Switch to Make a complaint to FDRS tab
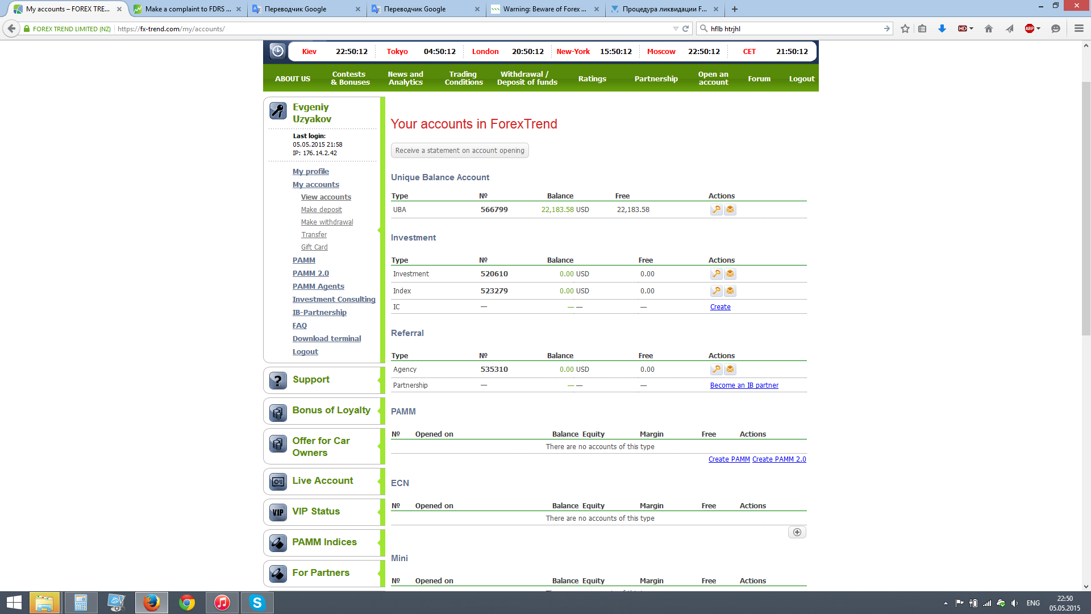 point(187,9)
